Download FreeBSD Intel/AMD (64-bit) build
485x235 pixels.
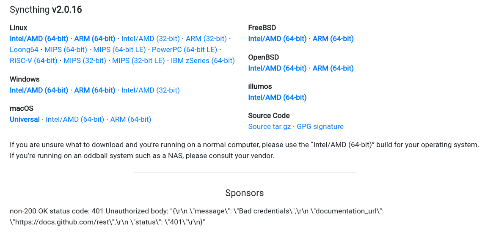[277, 38]
